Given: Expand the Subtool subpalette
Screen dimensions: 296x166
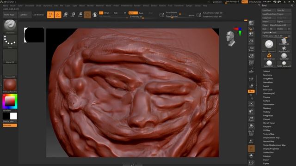Looking at the screenshot, I should tap(266, 71).
